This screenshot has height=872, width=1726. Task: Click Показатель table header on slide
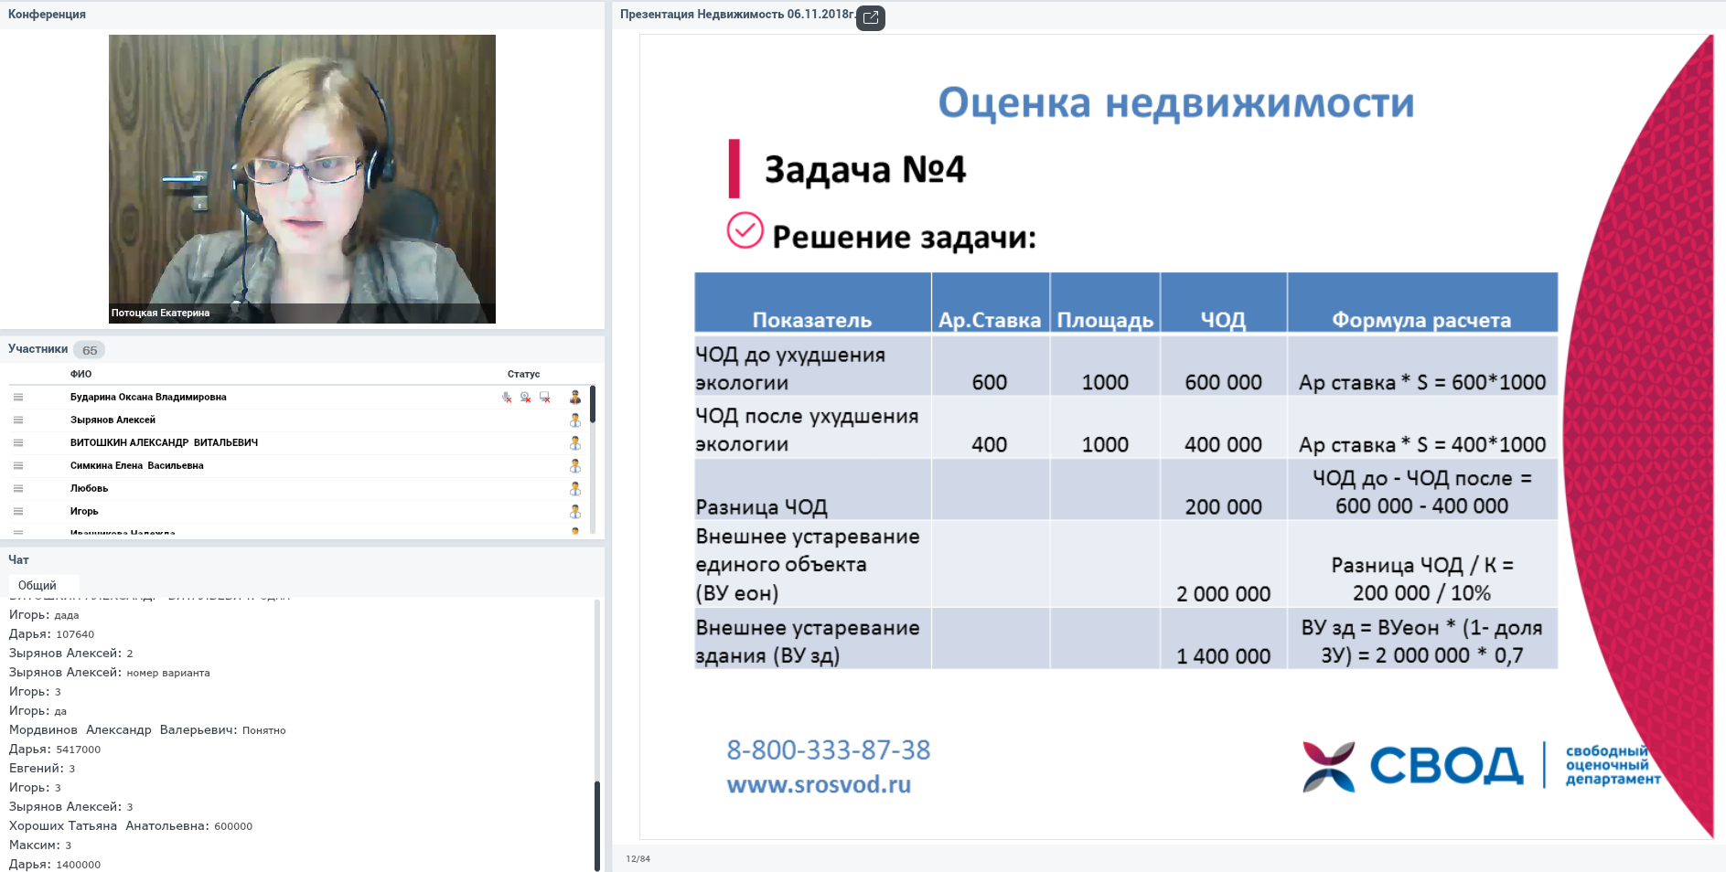coord(812,320)
